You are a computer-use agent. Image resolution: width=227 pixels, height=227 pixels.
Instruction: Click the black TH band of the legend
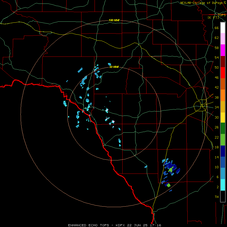(223, 196)
